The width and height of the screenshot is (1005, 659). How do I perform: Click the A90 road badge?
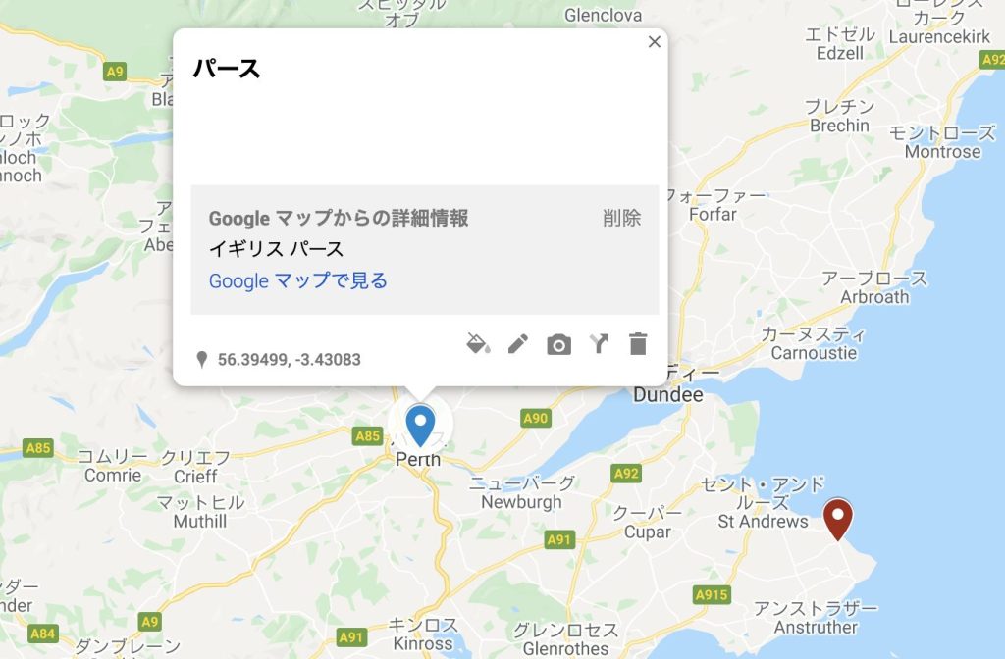tap(535, 418)
